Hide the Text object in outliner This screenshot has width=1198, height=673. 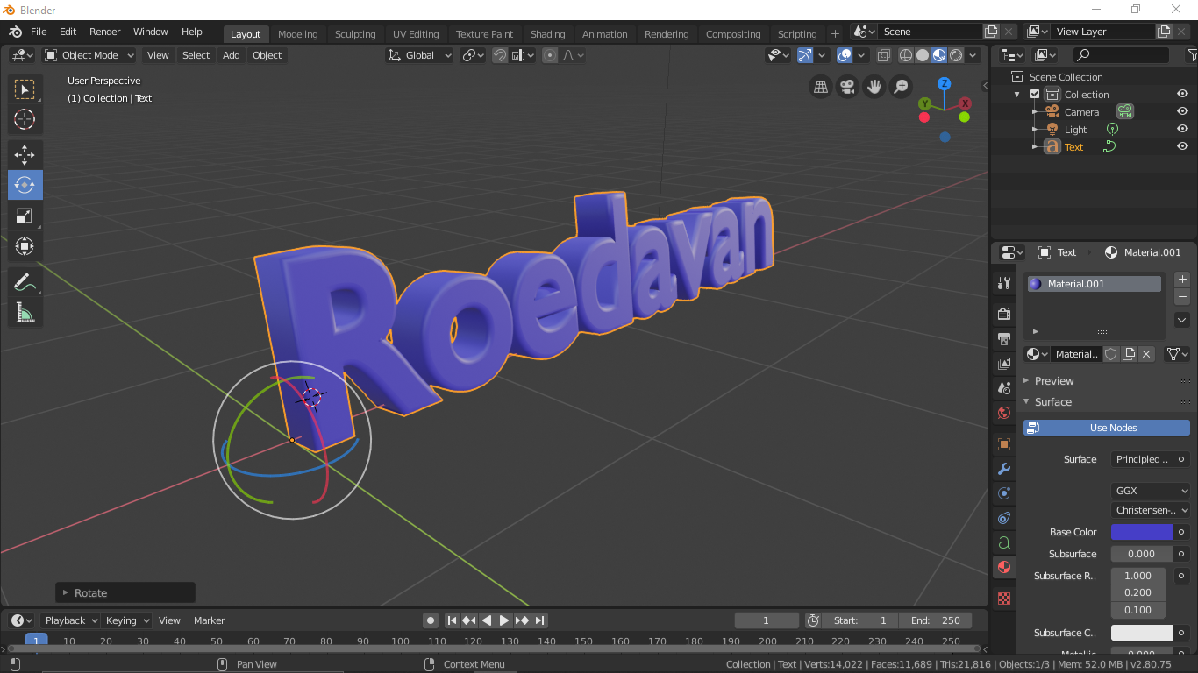click(x=1182, y=147)
